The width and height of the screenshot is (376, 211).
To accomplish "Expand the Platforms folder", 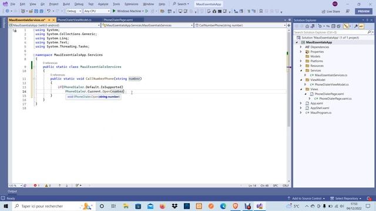I will [301, 61].
